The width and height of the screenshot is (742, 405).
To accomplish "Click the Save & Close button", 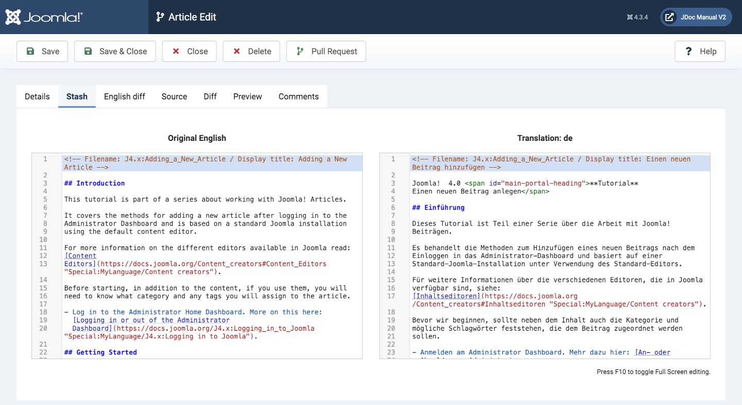I will 115,52.
